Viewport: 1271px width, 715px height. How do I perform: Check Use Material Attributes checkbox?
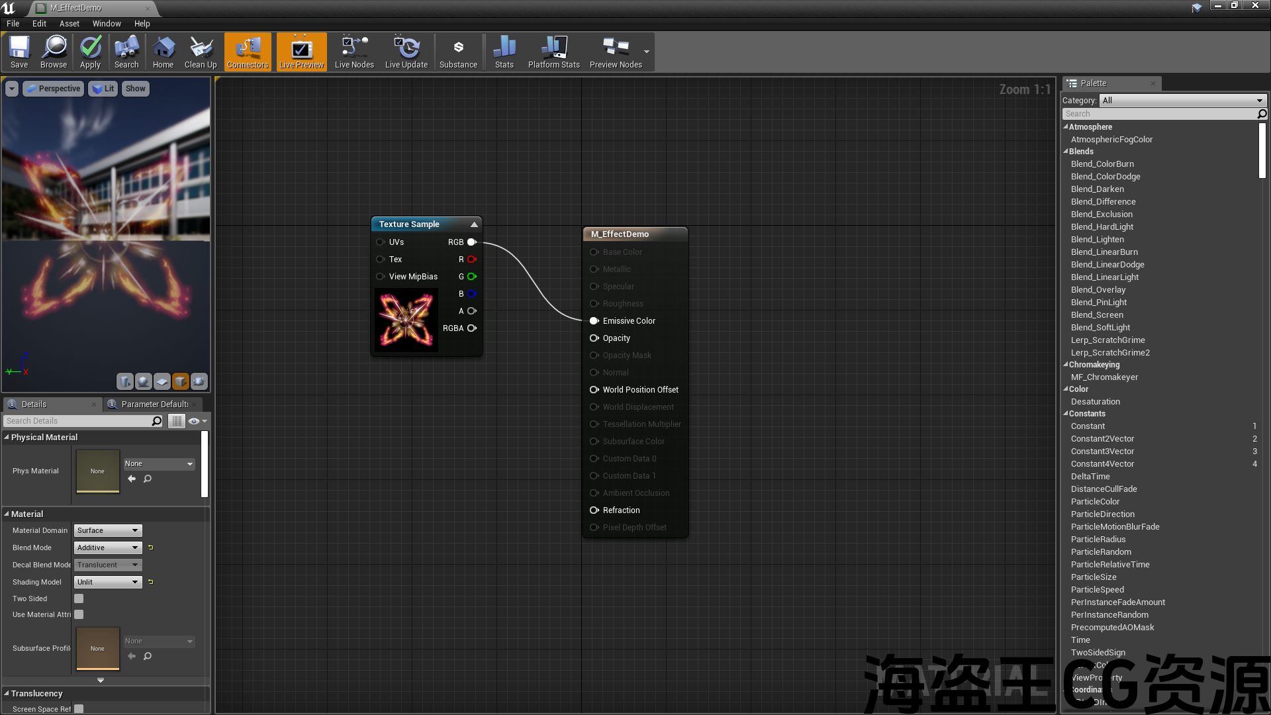coord(79,614)
